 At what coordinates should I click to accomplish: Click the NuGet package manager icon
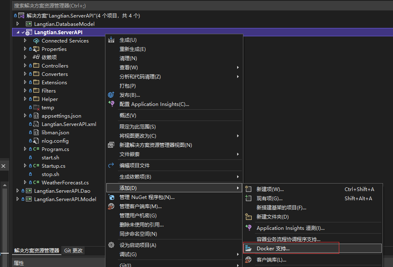tap(111, 197)
